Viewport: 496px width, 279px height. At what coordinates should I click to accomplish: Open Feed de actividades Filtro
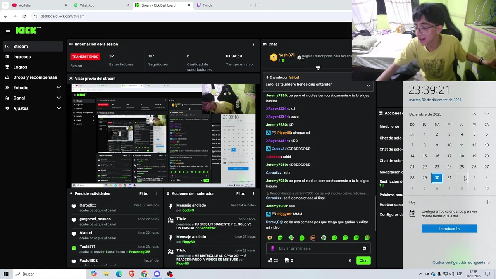144,193
